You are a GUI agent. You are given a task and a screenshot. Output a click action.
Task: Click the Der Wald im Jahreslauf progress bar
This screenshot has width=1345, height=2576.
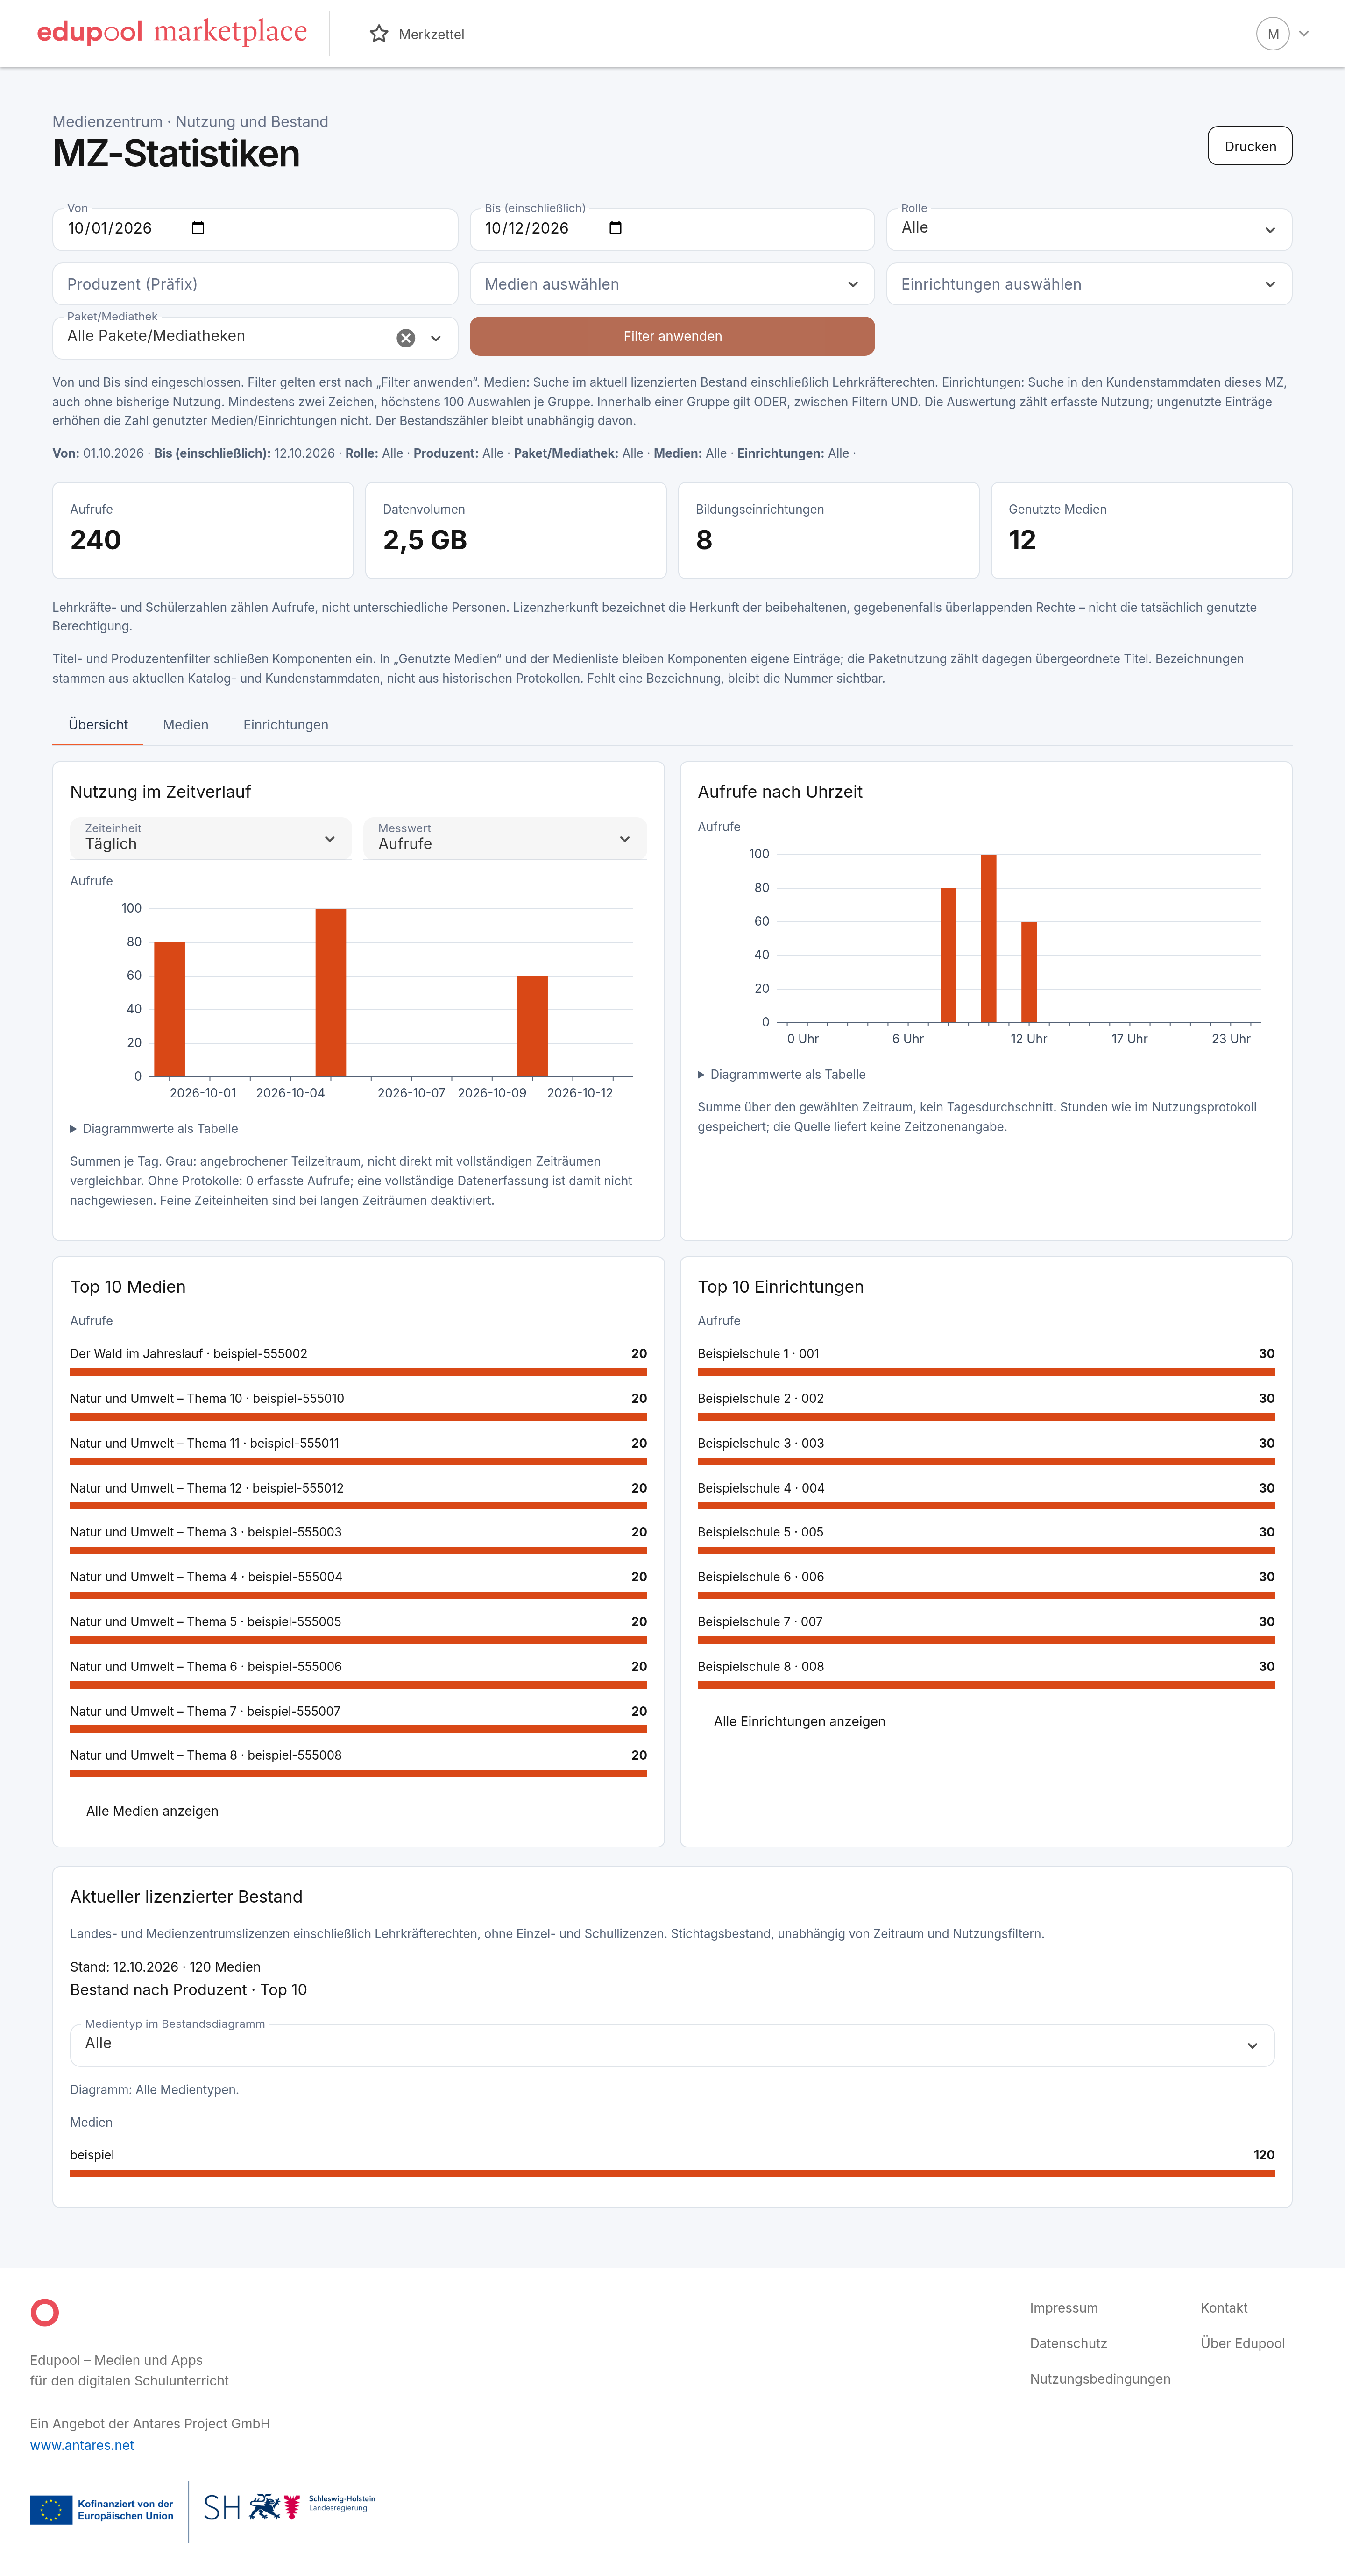[358, 1372]
